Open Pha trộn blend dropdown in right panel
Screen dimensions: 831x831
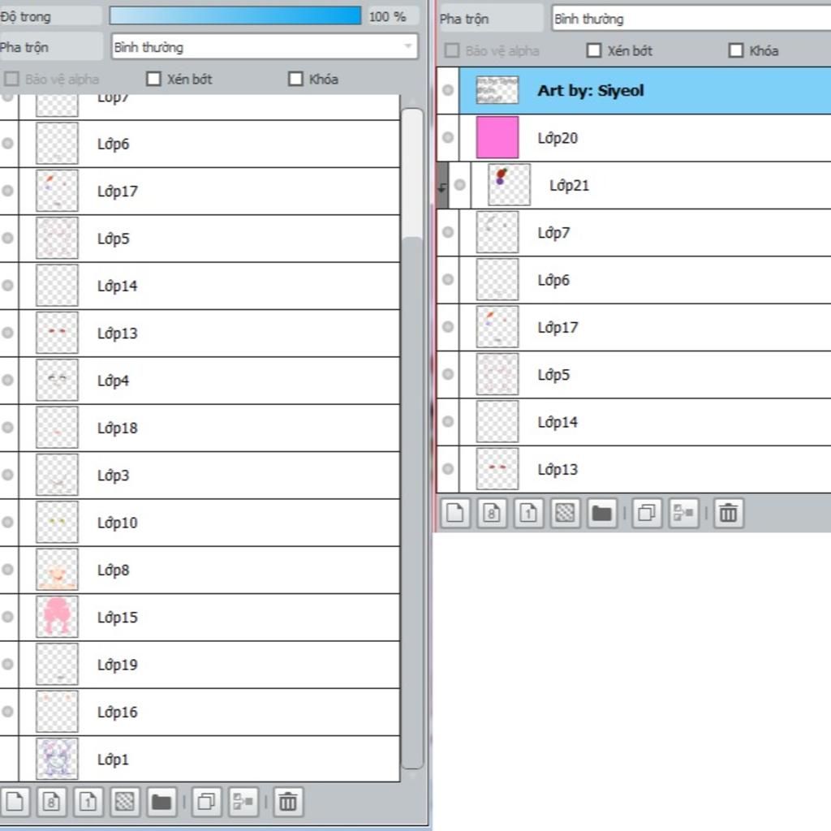click(691, 19)
